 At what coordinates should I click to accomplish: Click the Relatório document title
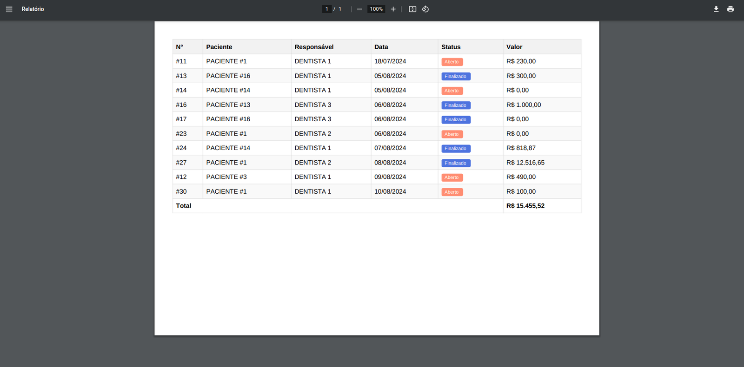pos(33,9)
